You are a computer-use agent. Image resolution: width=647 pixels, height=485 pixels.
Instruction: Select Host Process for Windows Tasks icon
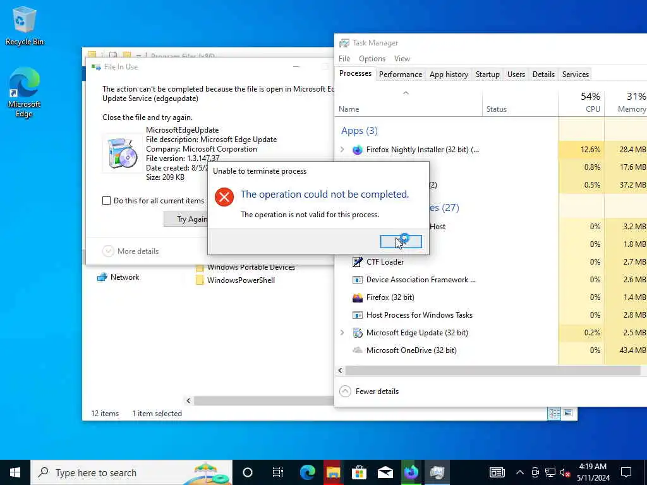[358, 315]
